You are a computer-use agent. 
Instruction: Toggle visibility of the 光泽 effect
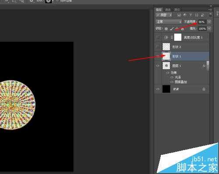172,77
